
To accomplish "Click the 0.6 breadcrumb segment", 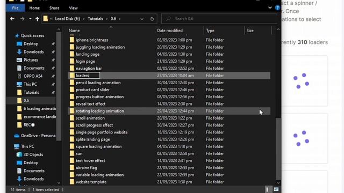I will (113, 19).
